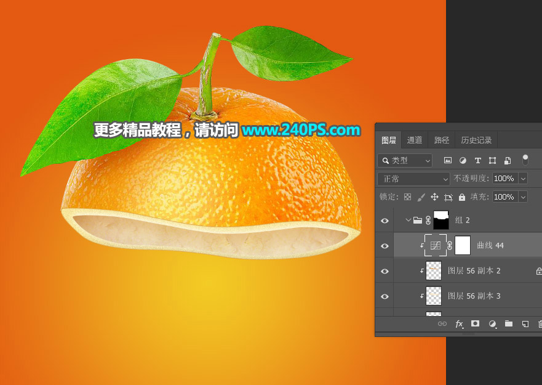Hide the 图层 56 副本 3 layer
This screenshot has height=385, width=542.
[x=385, y=296]
